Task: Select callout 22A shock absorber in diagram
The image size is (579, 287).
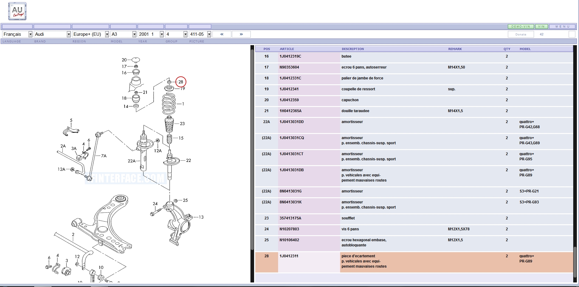Action: (x=132, y=161)
